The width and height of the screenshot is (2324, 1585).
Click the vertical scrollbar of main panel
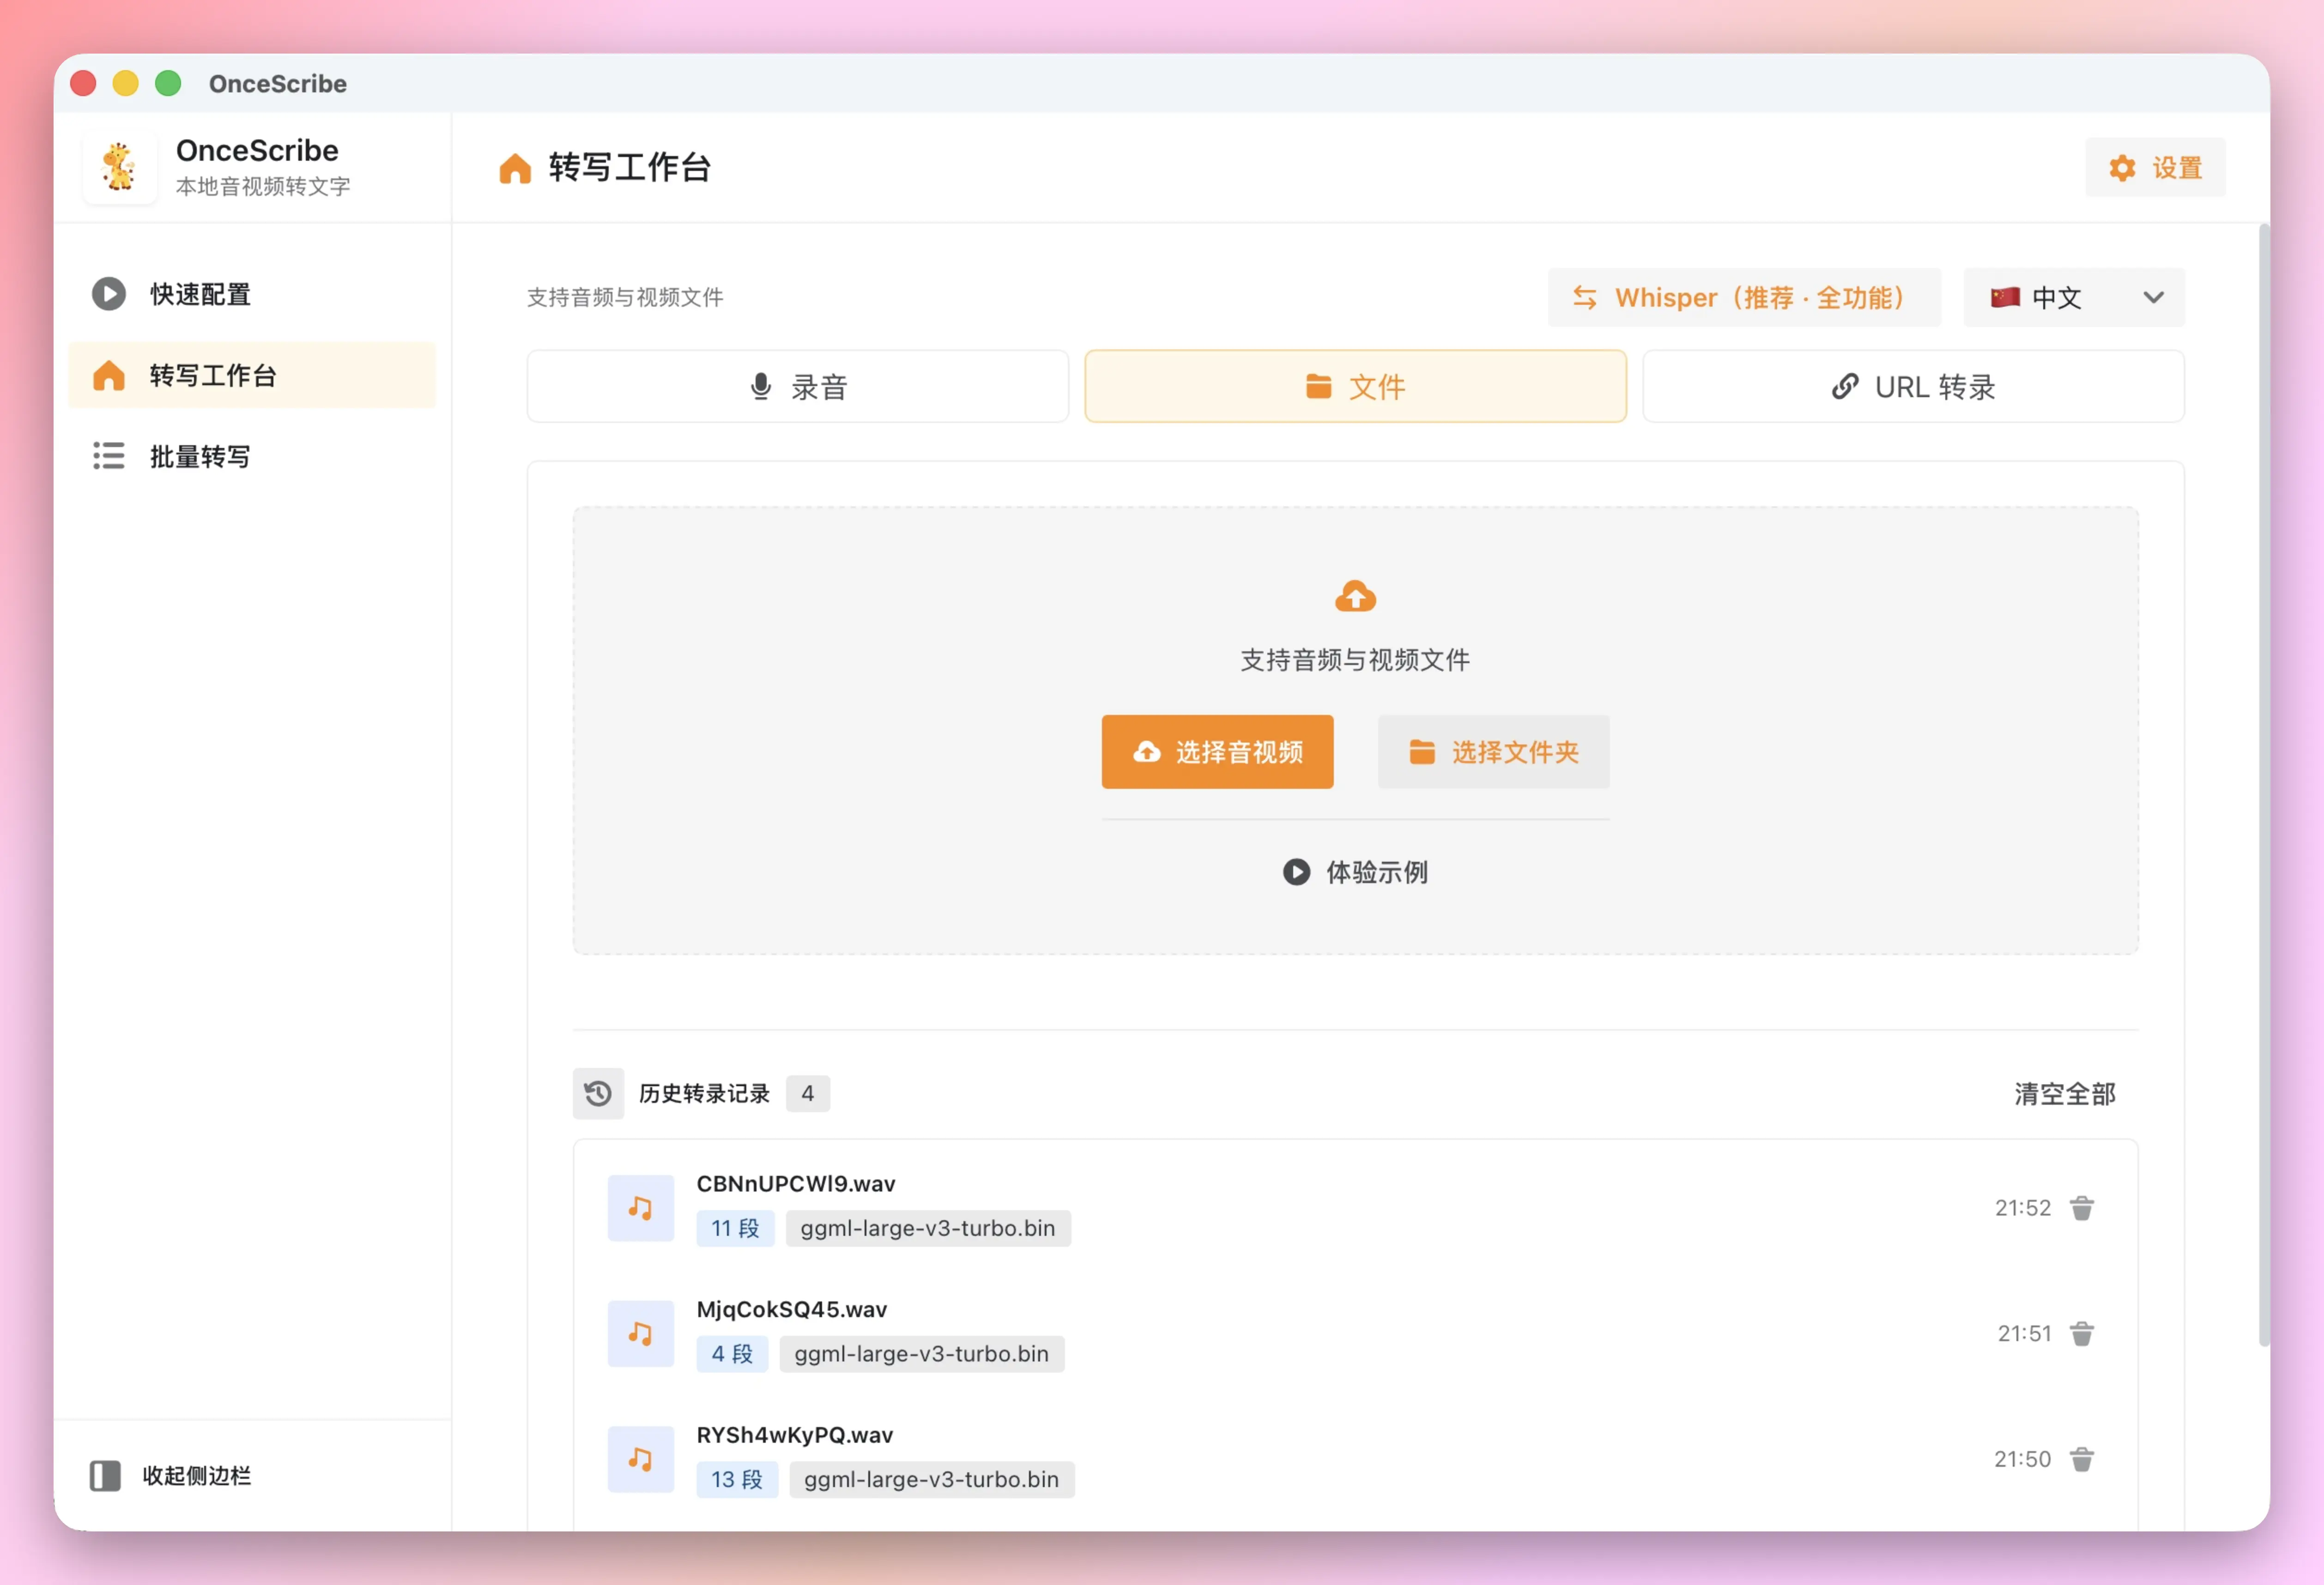tap(2263, 785)
